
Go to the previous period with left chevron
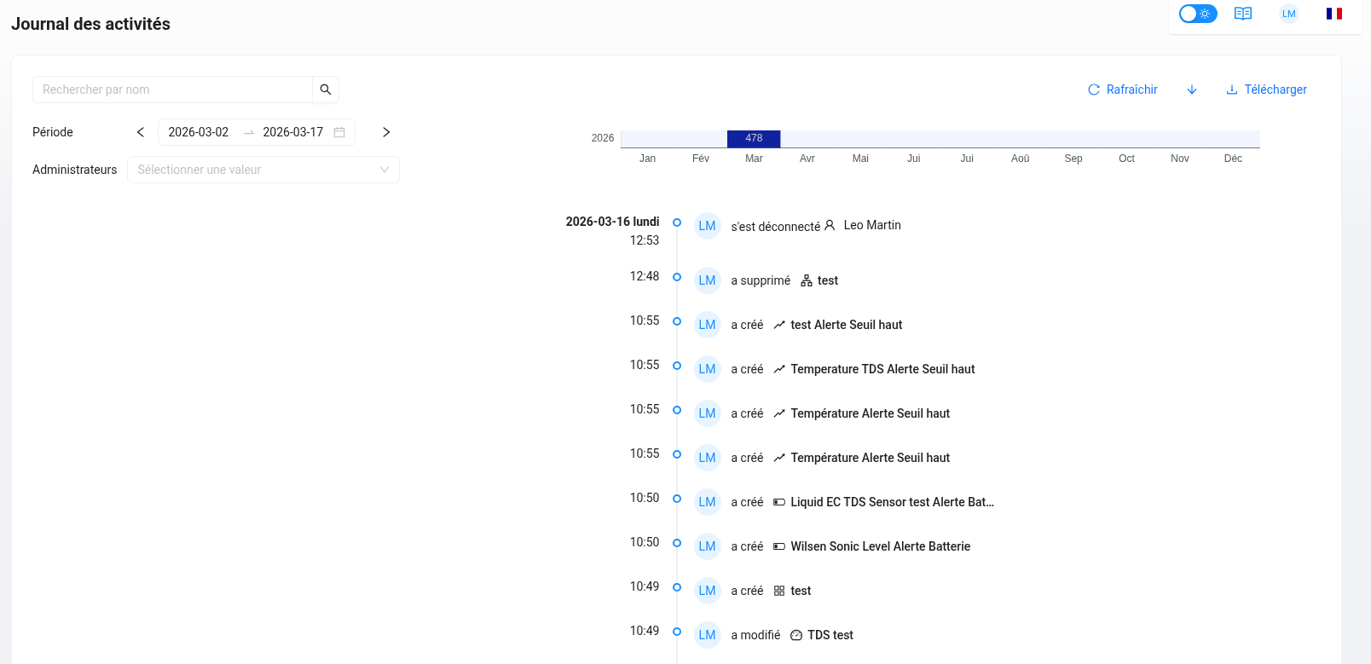coord(141,132)
